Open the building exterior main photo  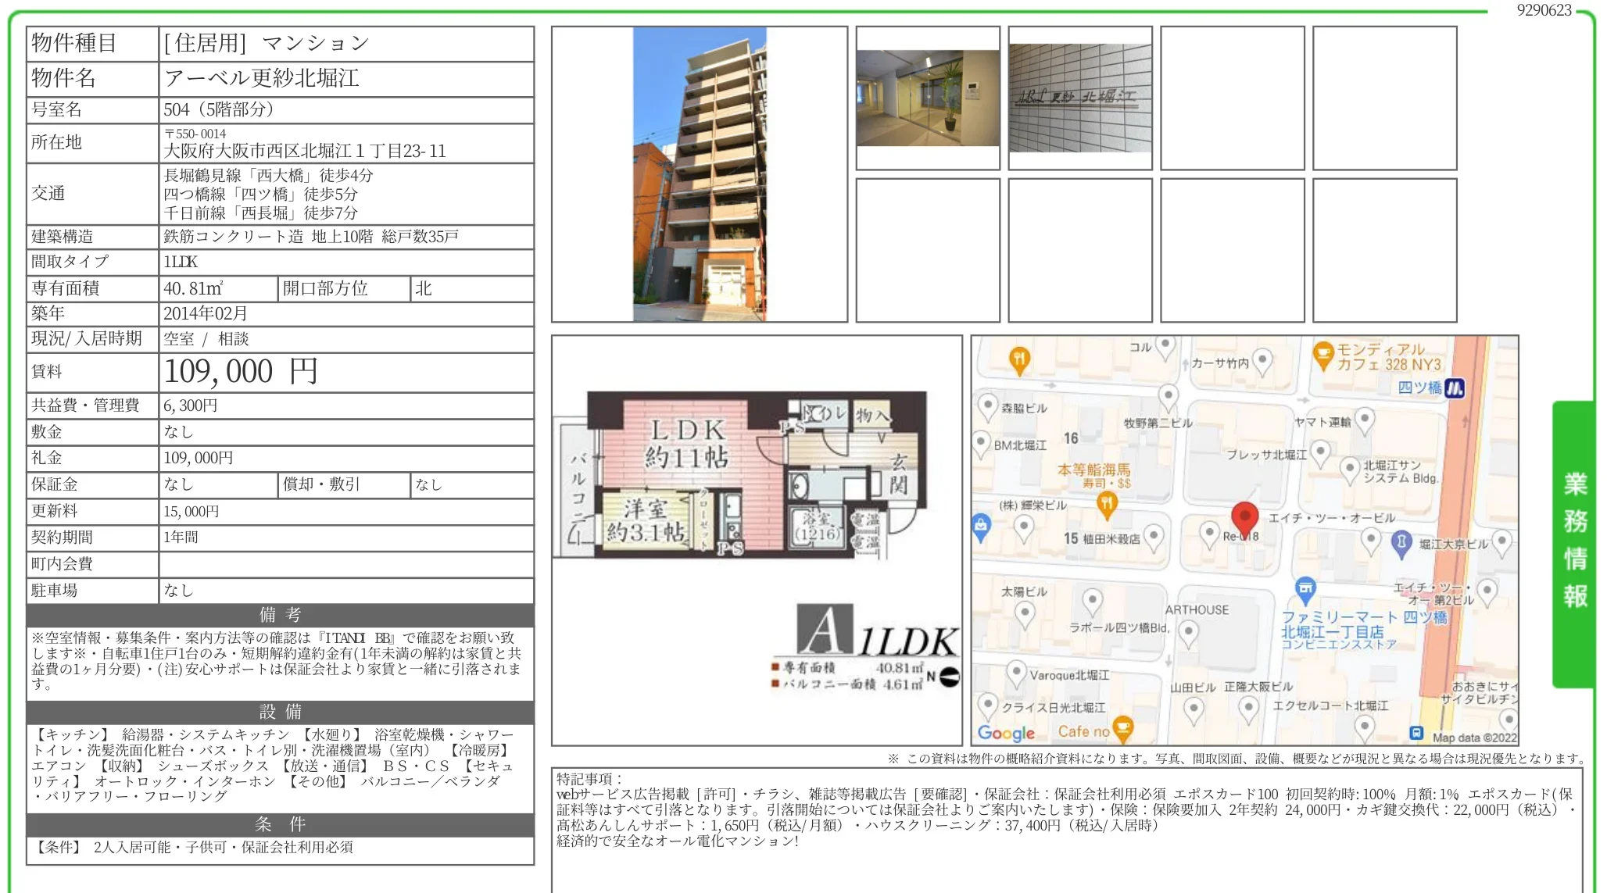coord(699,174)
